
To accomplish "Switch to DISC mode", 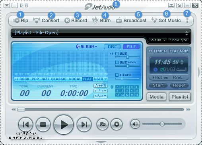I will point(112,46).
